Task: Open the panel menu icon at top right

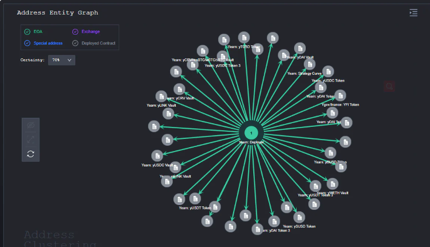Action: point(414,13)
